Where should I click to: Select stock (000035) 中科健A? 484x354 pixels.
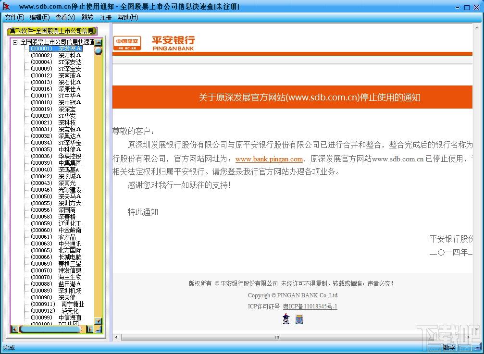[x=56, y=149]
